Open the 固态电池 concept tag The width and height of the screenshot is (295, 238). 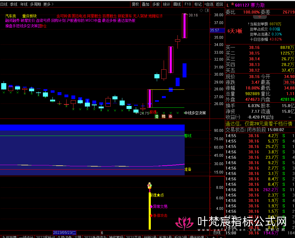pos(79,16)
